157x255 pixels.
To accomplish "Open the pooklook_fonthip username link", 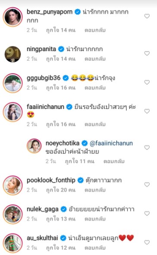I will click(x=51, y=180).
